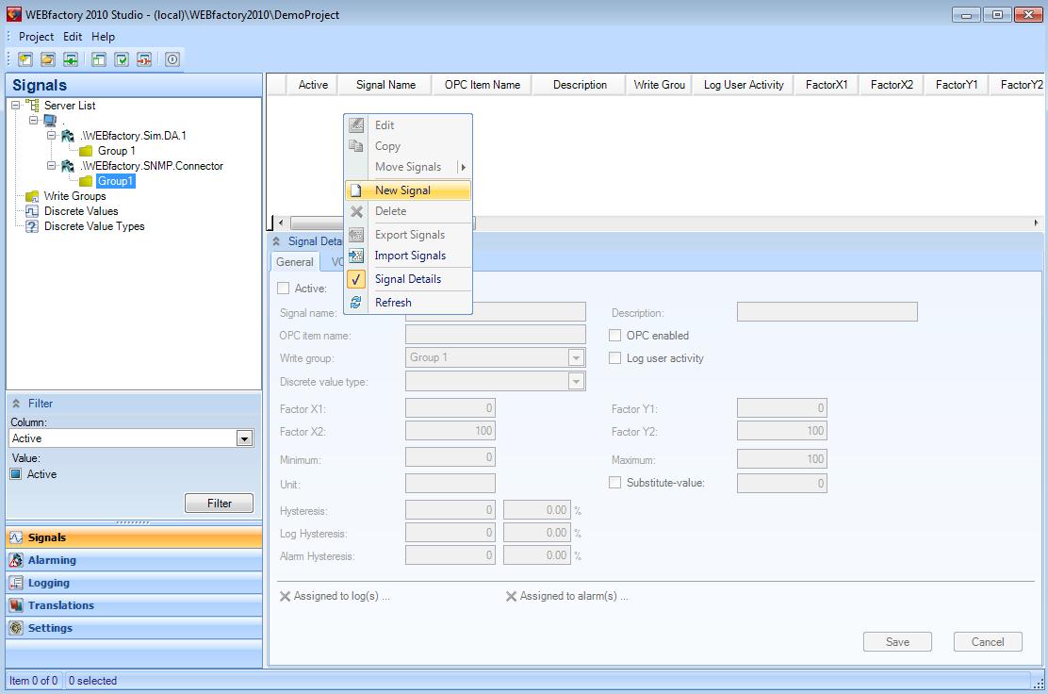Click the Discrete Values waveform icon
This screenshot has height=694, width=1048.
32,211
